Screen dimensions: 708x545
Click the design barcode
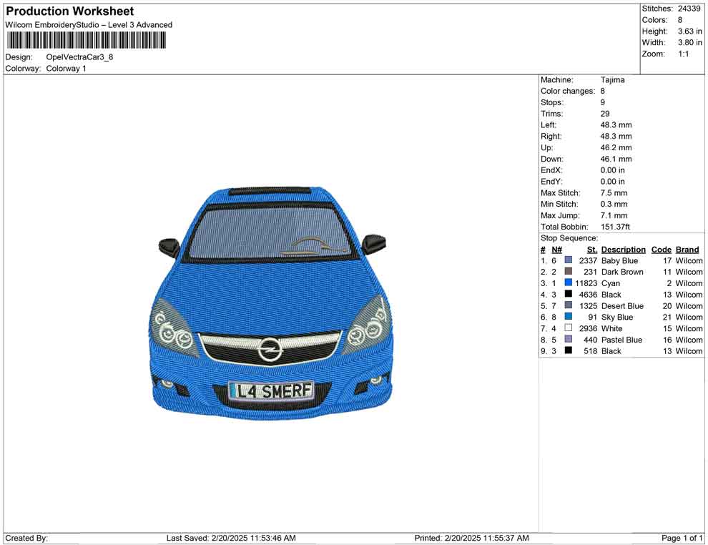coord(86,41)
